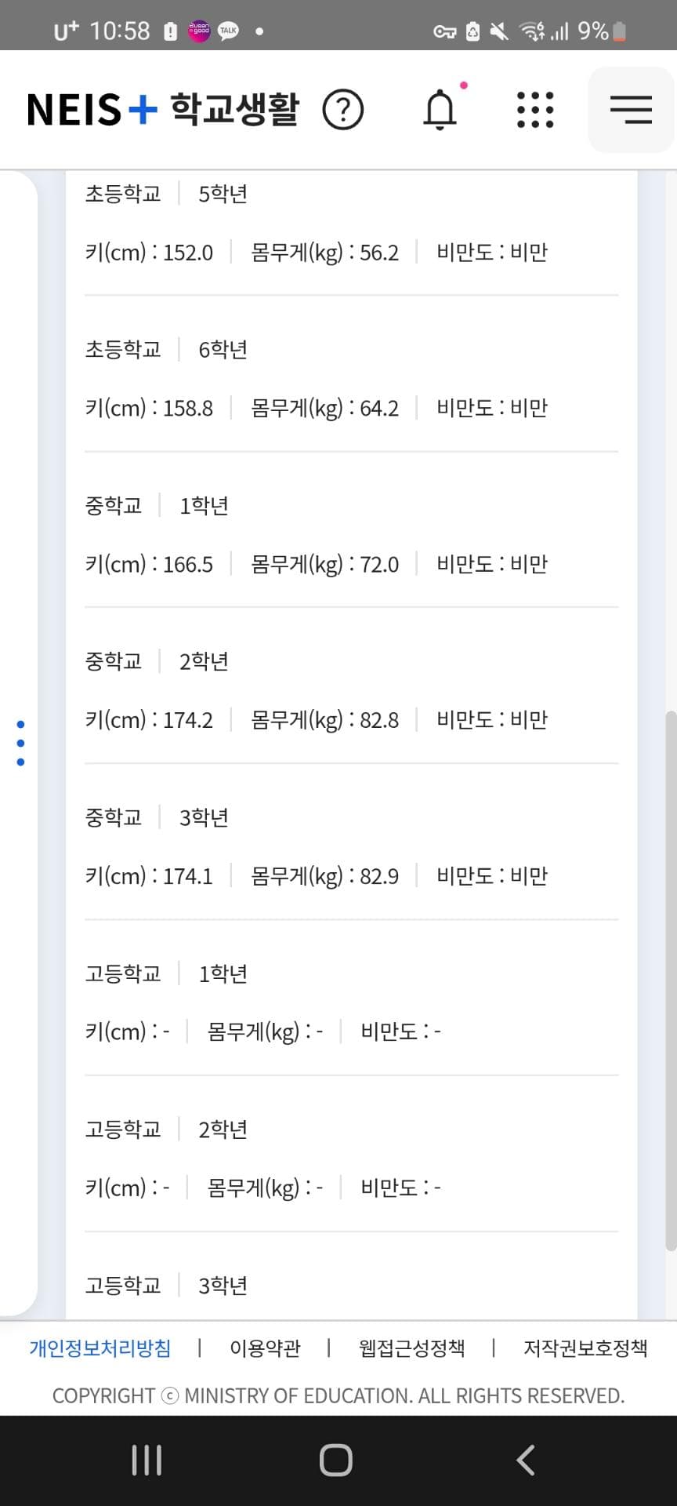Open the help question mark icon
Viewport: 677px width, 1506px height.
pos(343,110)
